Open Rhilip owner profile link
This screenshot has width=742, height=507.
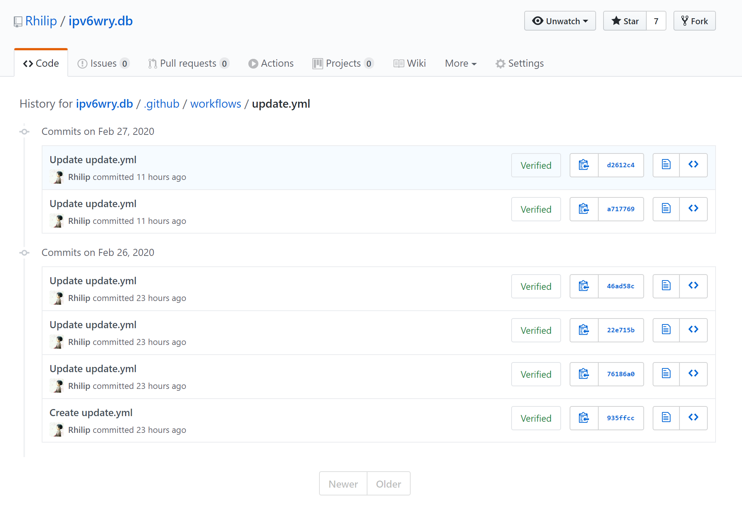pos(41,21)
